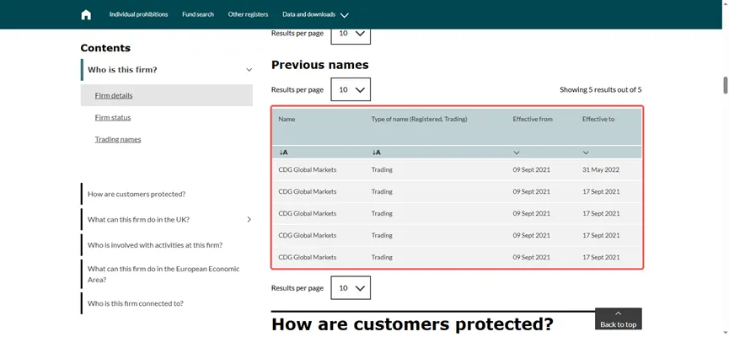Viewport: 729px width, 337px height.
Task: Open Other registers in the top menu
Action: [249, 14]
